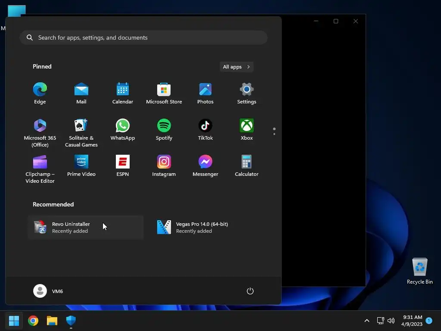Click the Start menu search box

tap(143, 37)
